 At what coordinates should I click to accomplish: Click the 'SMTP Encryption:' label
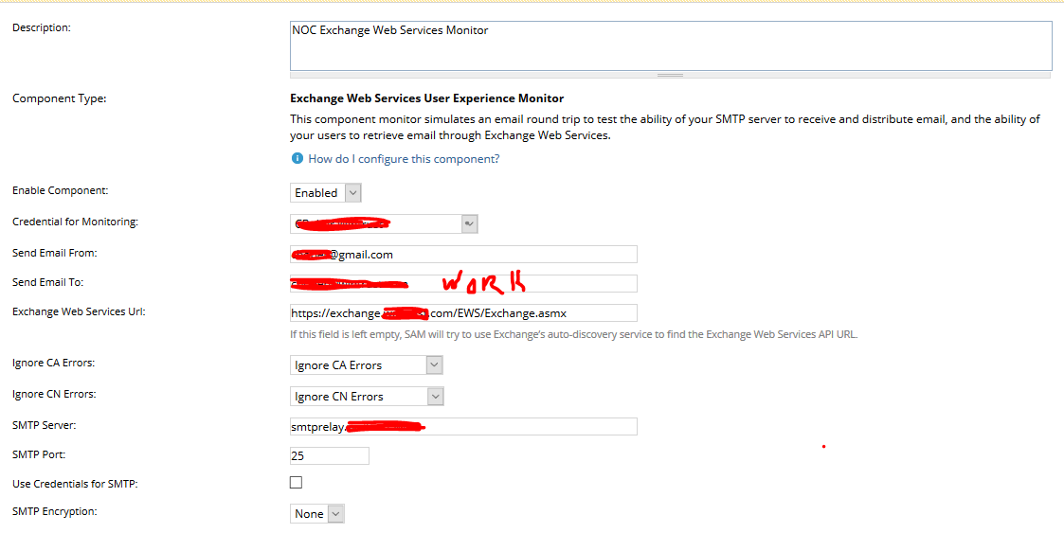tap(55, 511)
